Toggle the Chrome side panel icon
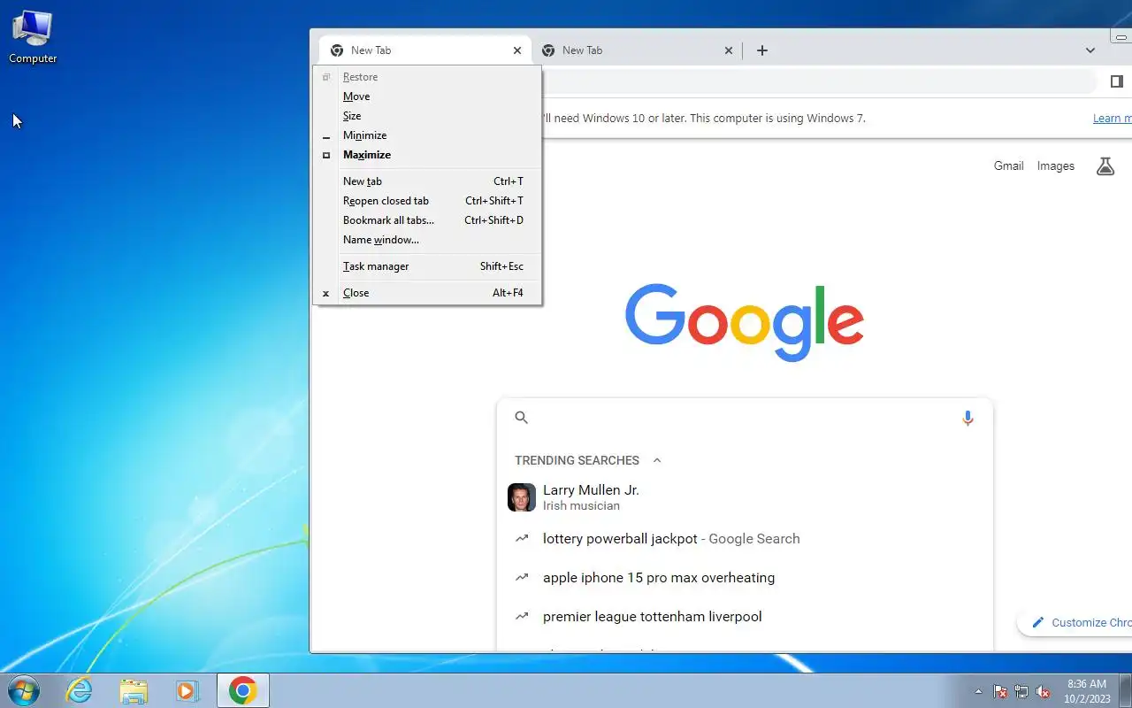Image resolution: width=1132 pixels, height=708 pixels. click(1117, 81)
